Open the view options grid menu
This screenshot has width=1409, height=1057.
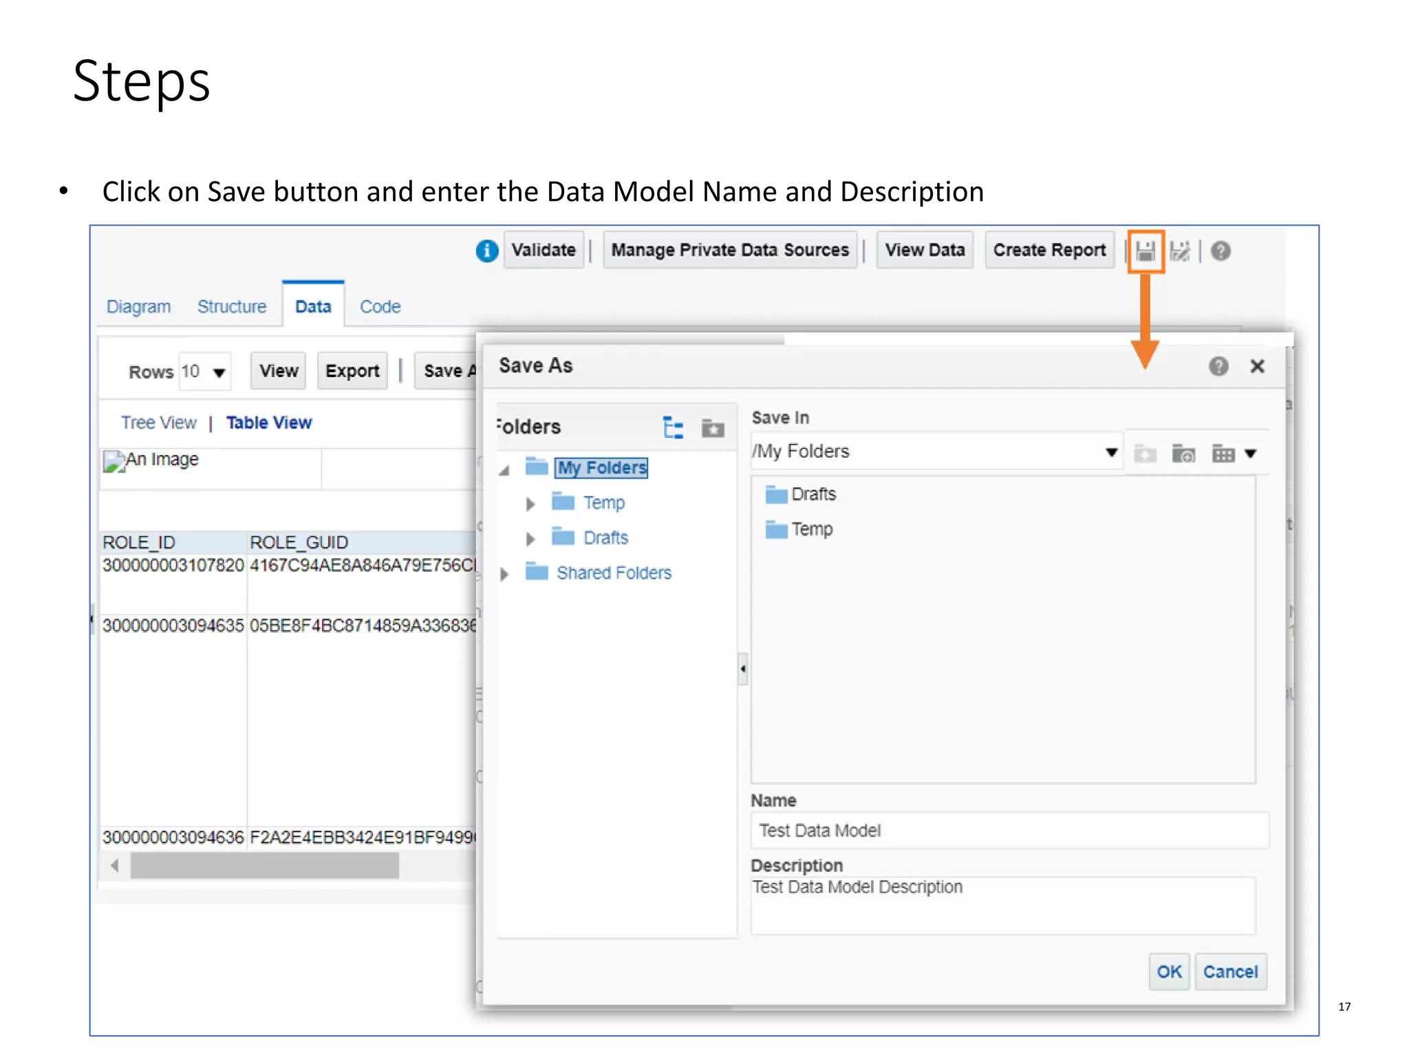click(1234, 453)
